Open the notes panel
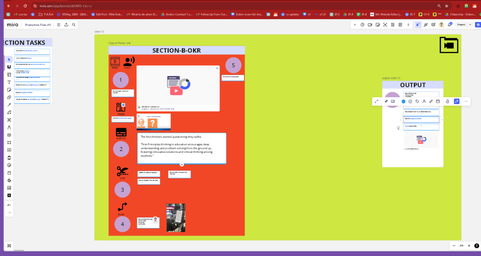Screen dimensions: 481x256 (x=400, y=25)
